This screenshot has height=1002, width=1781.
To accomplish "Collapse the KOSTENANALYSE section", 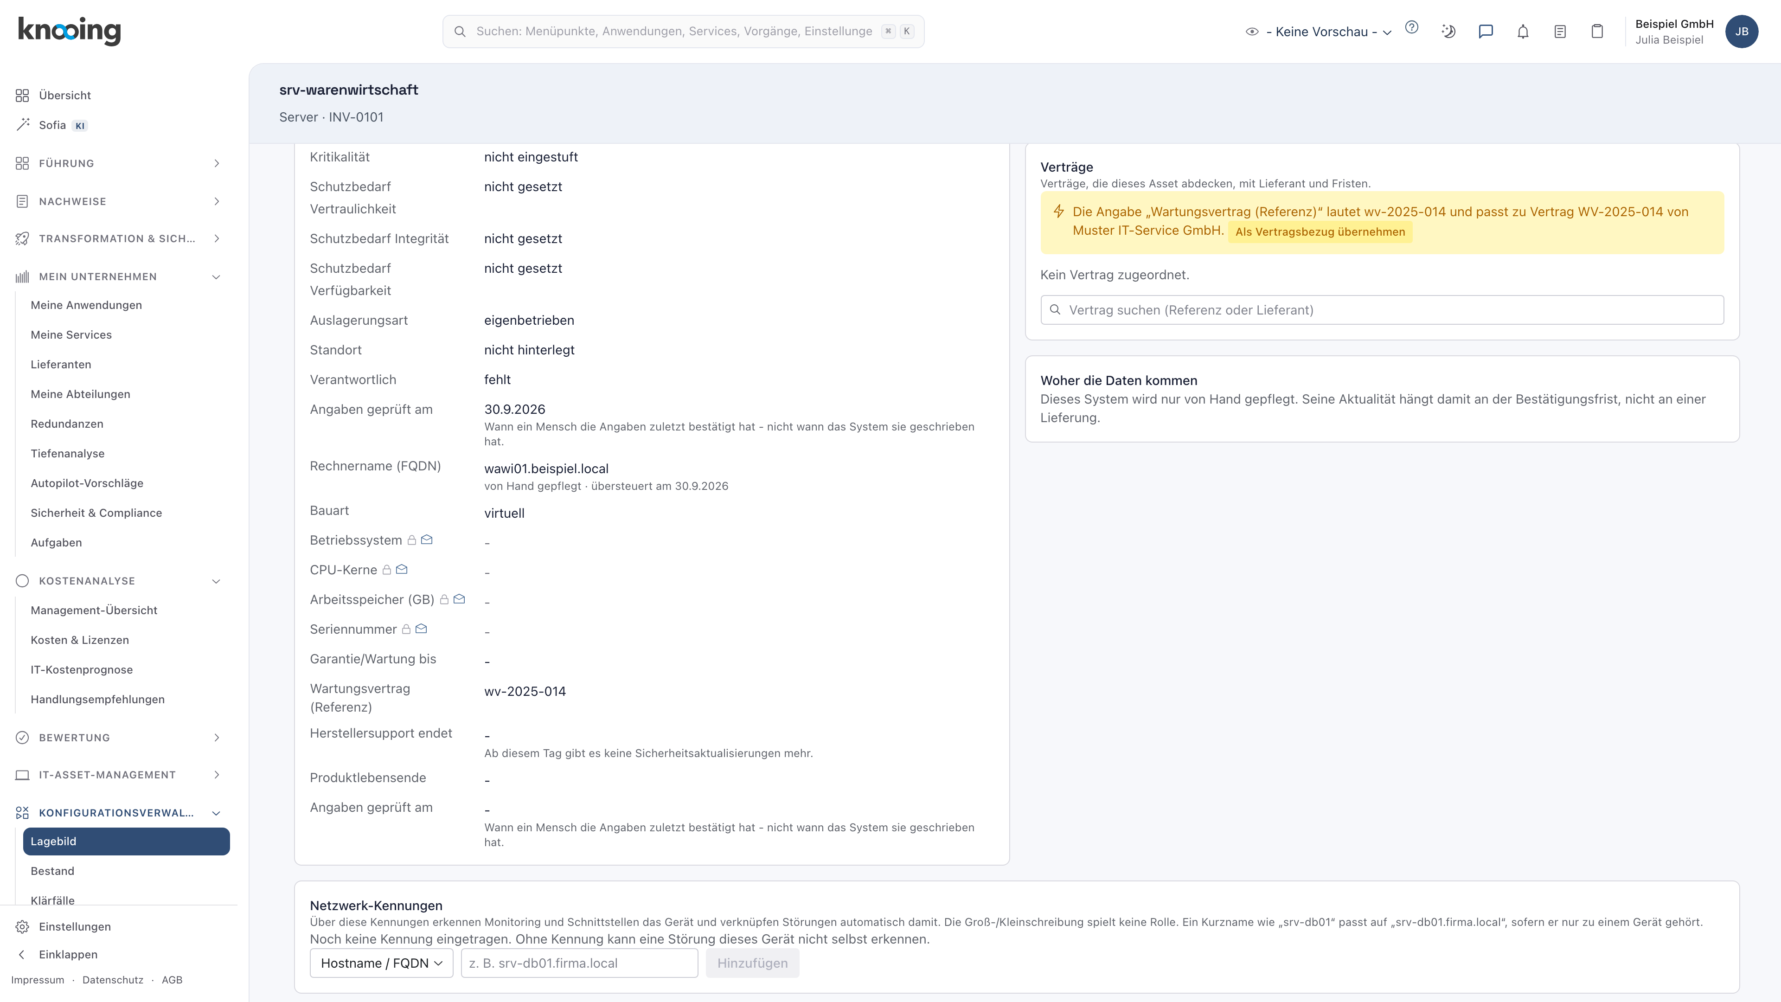I will pos(119,581).
